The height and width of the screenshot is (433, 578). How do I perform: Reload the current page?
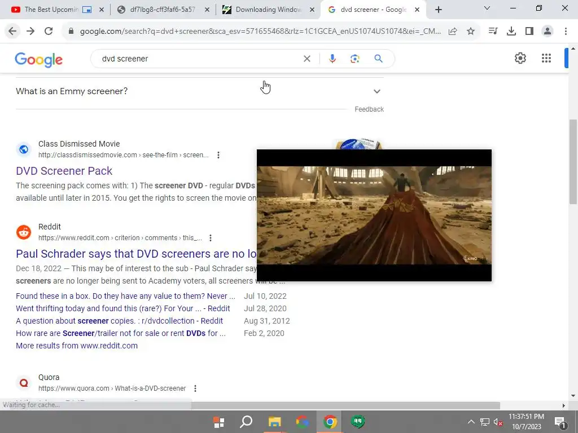49,32
